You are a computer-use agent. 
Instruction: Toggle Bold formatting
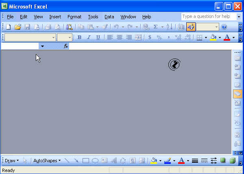[79, 37]
